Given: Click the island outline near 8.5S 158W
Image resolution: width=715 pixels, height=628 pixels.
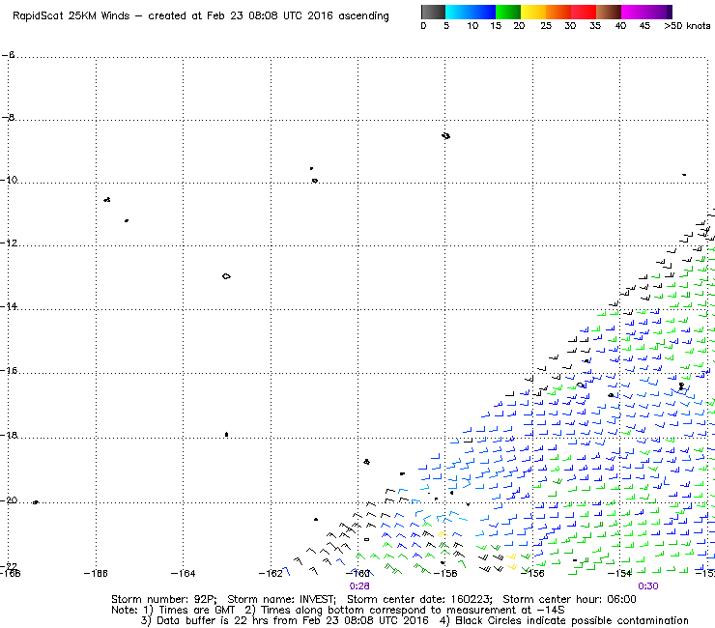Looking at the screenshot, I should tap(446, 136).
